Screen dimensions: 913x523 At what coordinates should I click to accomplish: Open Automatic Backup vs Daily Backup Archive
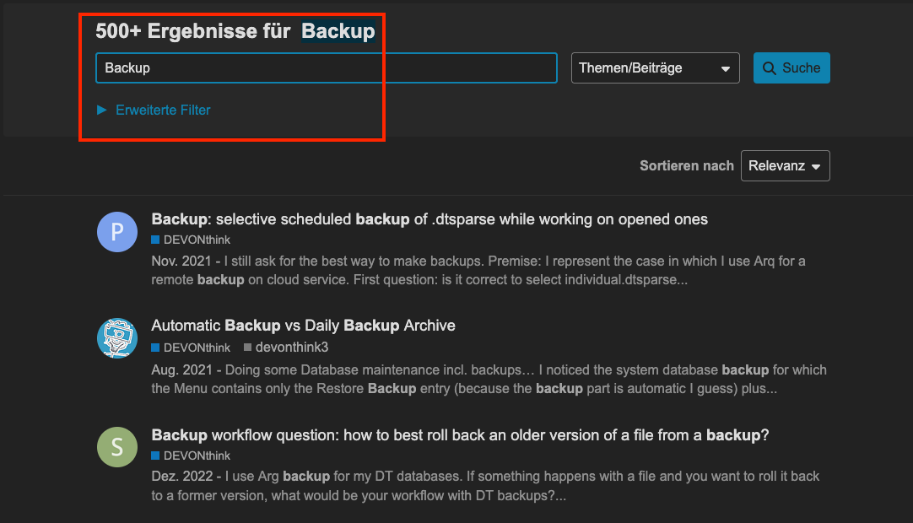coord(304,326)
